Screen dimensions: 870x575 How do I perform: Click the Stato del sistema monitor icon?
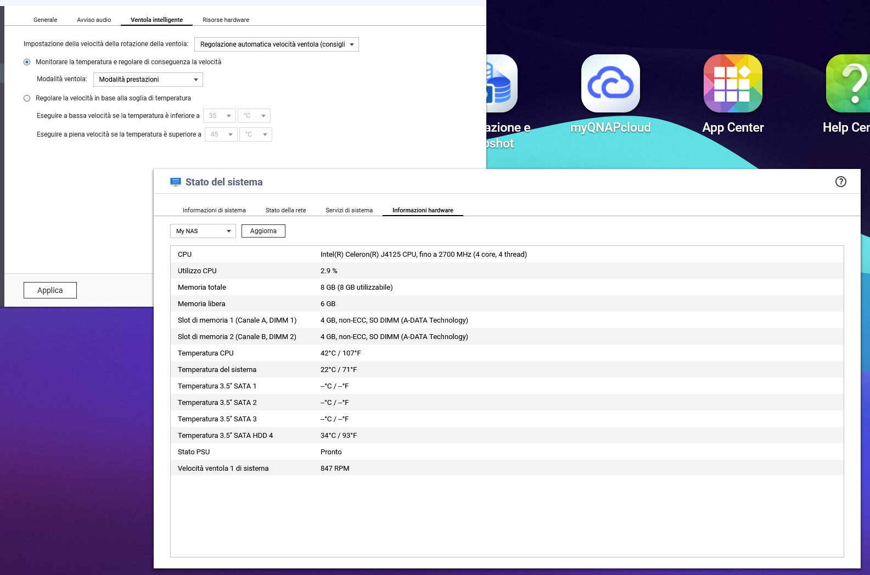[x=176, y=182]
